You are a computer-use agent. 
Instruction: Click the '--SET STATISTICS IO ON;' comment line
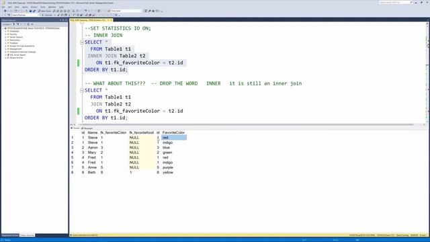point(118,28)
